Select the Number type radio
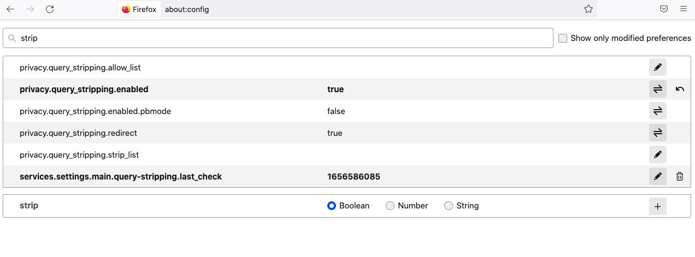Screen dimensions: 695x257 pyautogui.click(x=390, y=206)
